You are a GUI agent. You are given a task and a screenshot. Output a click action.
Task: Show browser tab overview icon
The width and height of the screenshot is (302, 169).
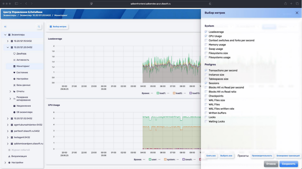pos(297,4)
